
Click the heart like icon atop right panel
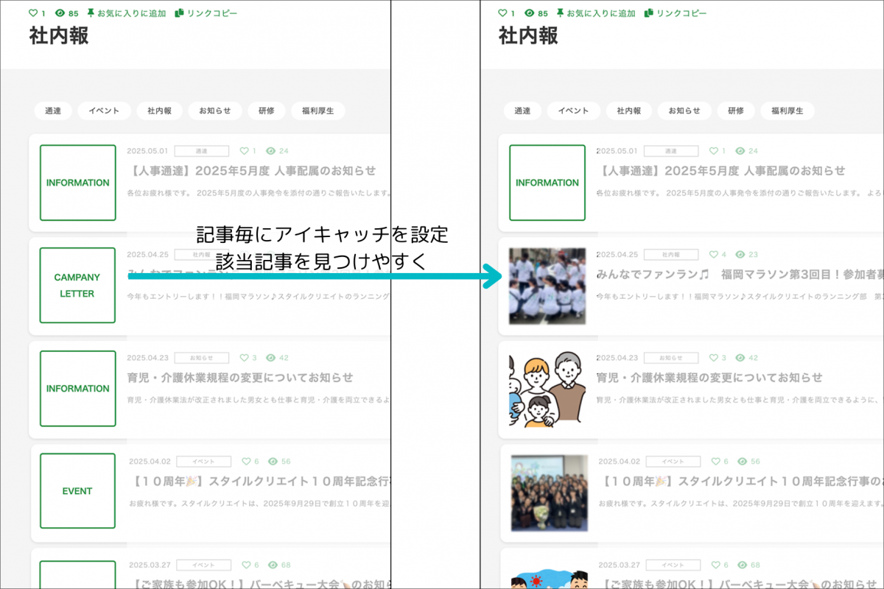503,13
